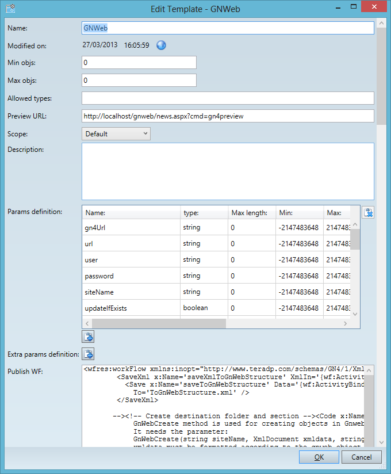Click the dialog scroll up arrow at top right

click(381, 23)
